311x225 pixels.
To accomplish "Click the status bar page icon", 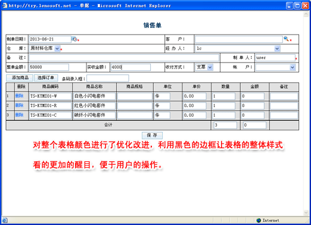I will pyautogui.click(x=5, y=220).
